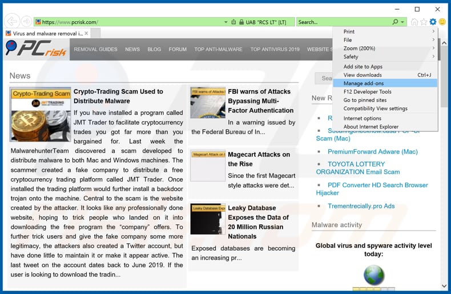This screenshot has width=451, height=294.
Task: Select About Internet Explorer
Action: [385, 127]
